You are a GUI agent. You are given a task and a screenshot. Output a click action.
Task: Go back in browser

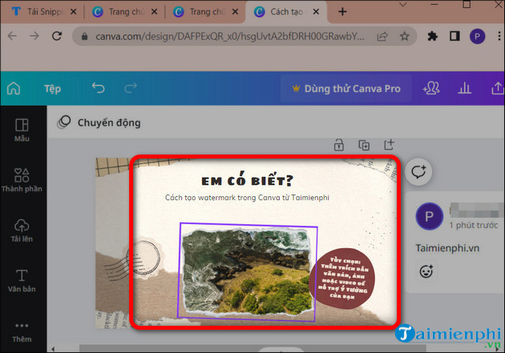[x=12, y=36]
